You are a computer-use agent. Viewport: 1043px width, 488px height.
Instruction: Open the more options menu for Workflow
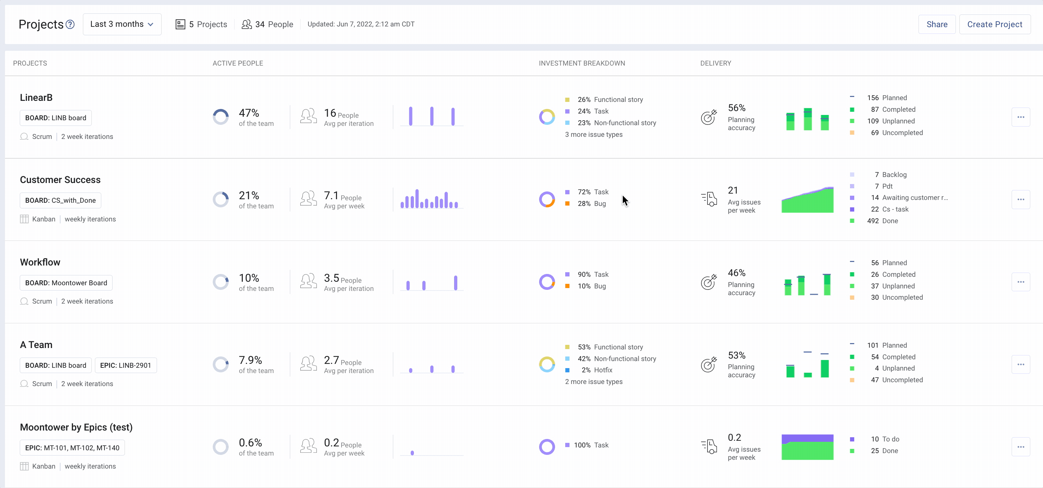pyautogui.click(x=1020, y=282)
